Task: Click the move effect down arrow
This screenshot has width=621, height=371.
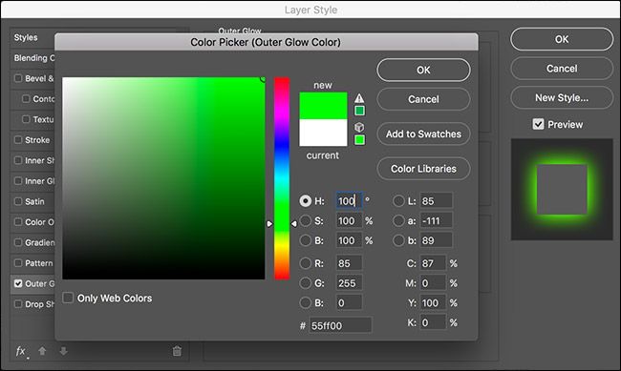Action: coord(63,351)
